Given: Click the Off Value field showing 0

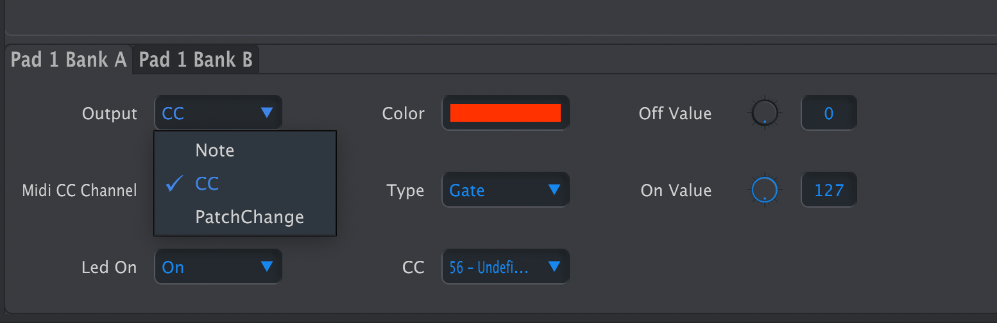Looking at the screenshot, I should pyautogui.click(x=829, y=113).
